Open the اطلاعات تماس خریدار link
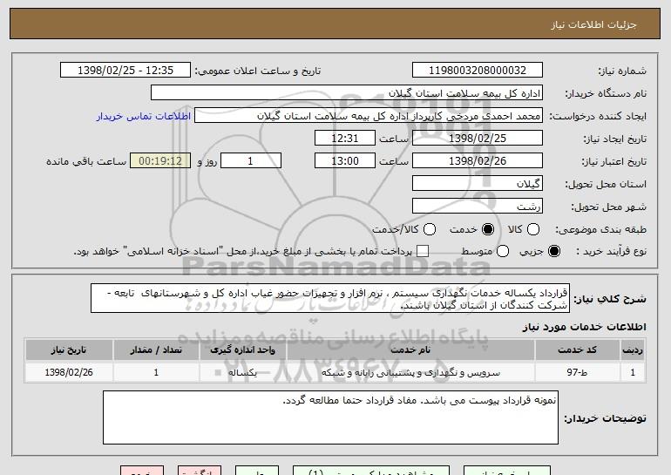 (144, 116)
